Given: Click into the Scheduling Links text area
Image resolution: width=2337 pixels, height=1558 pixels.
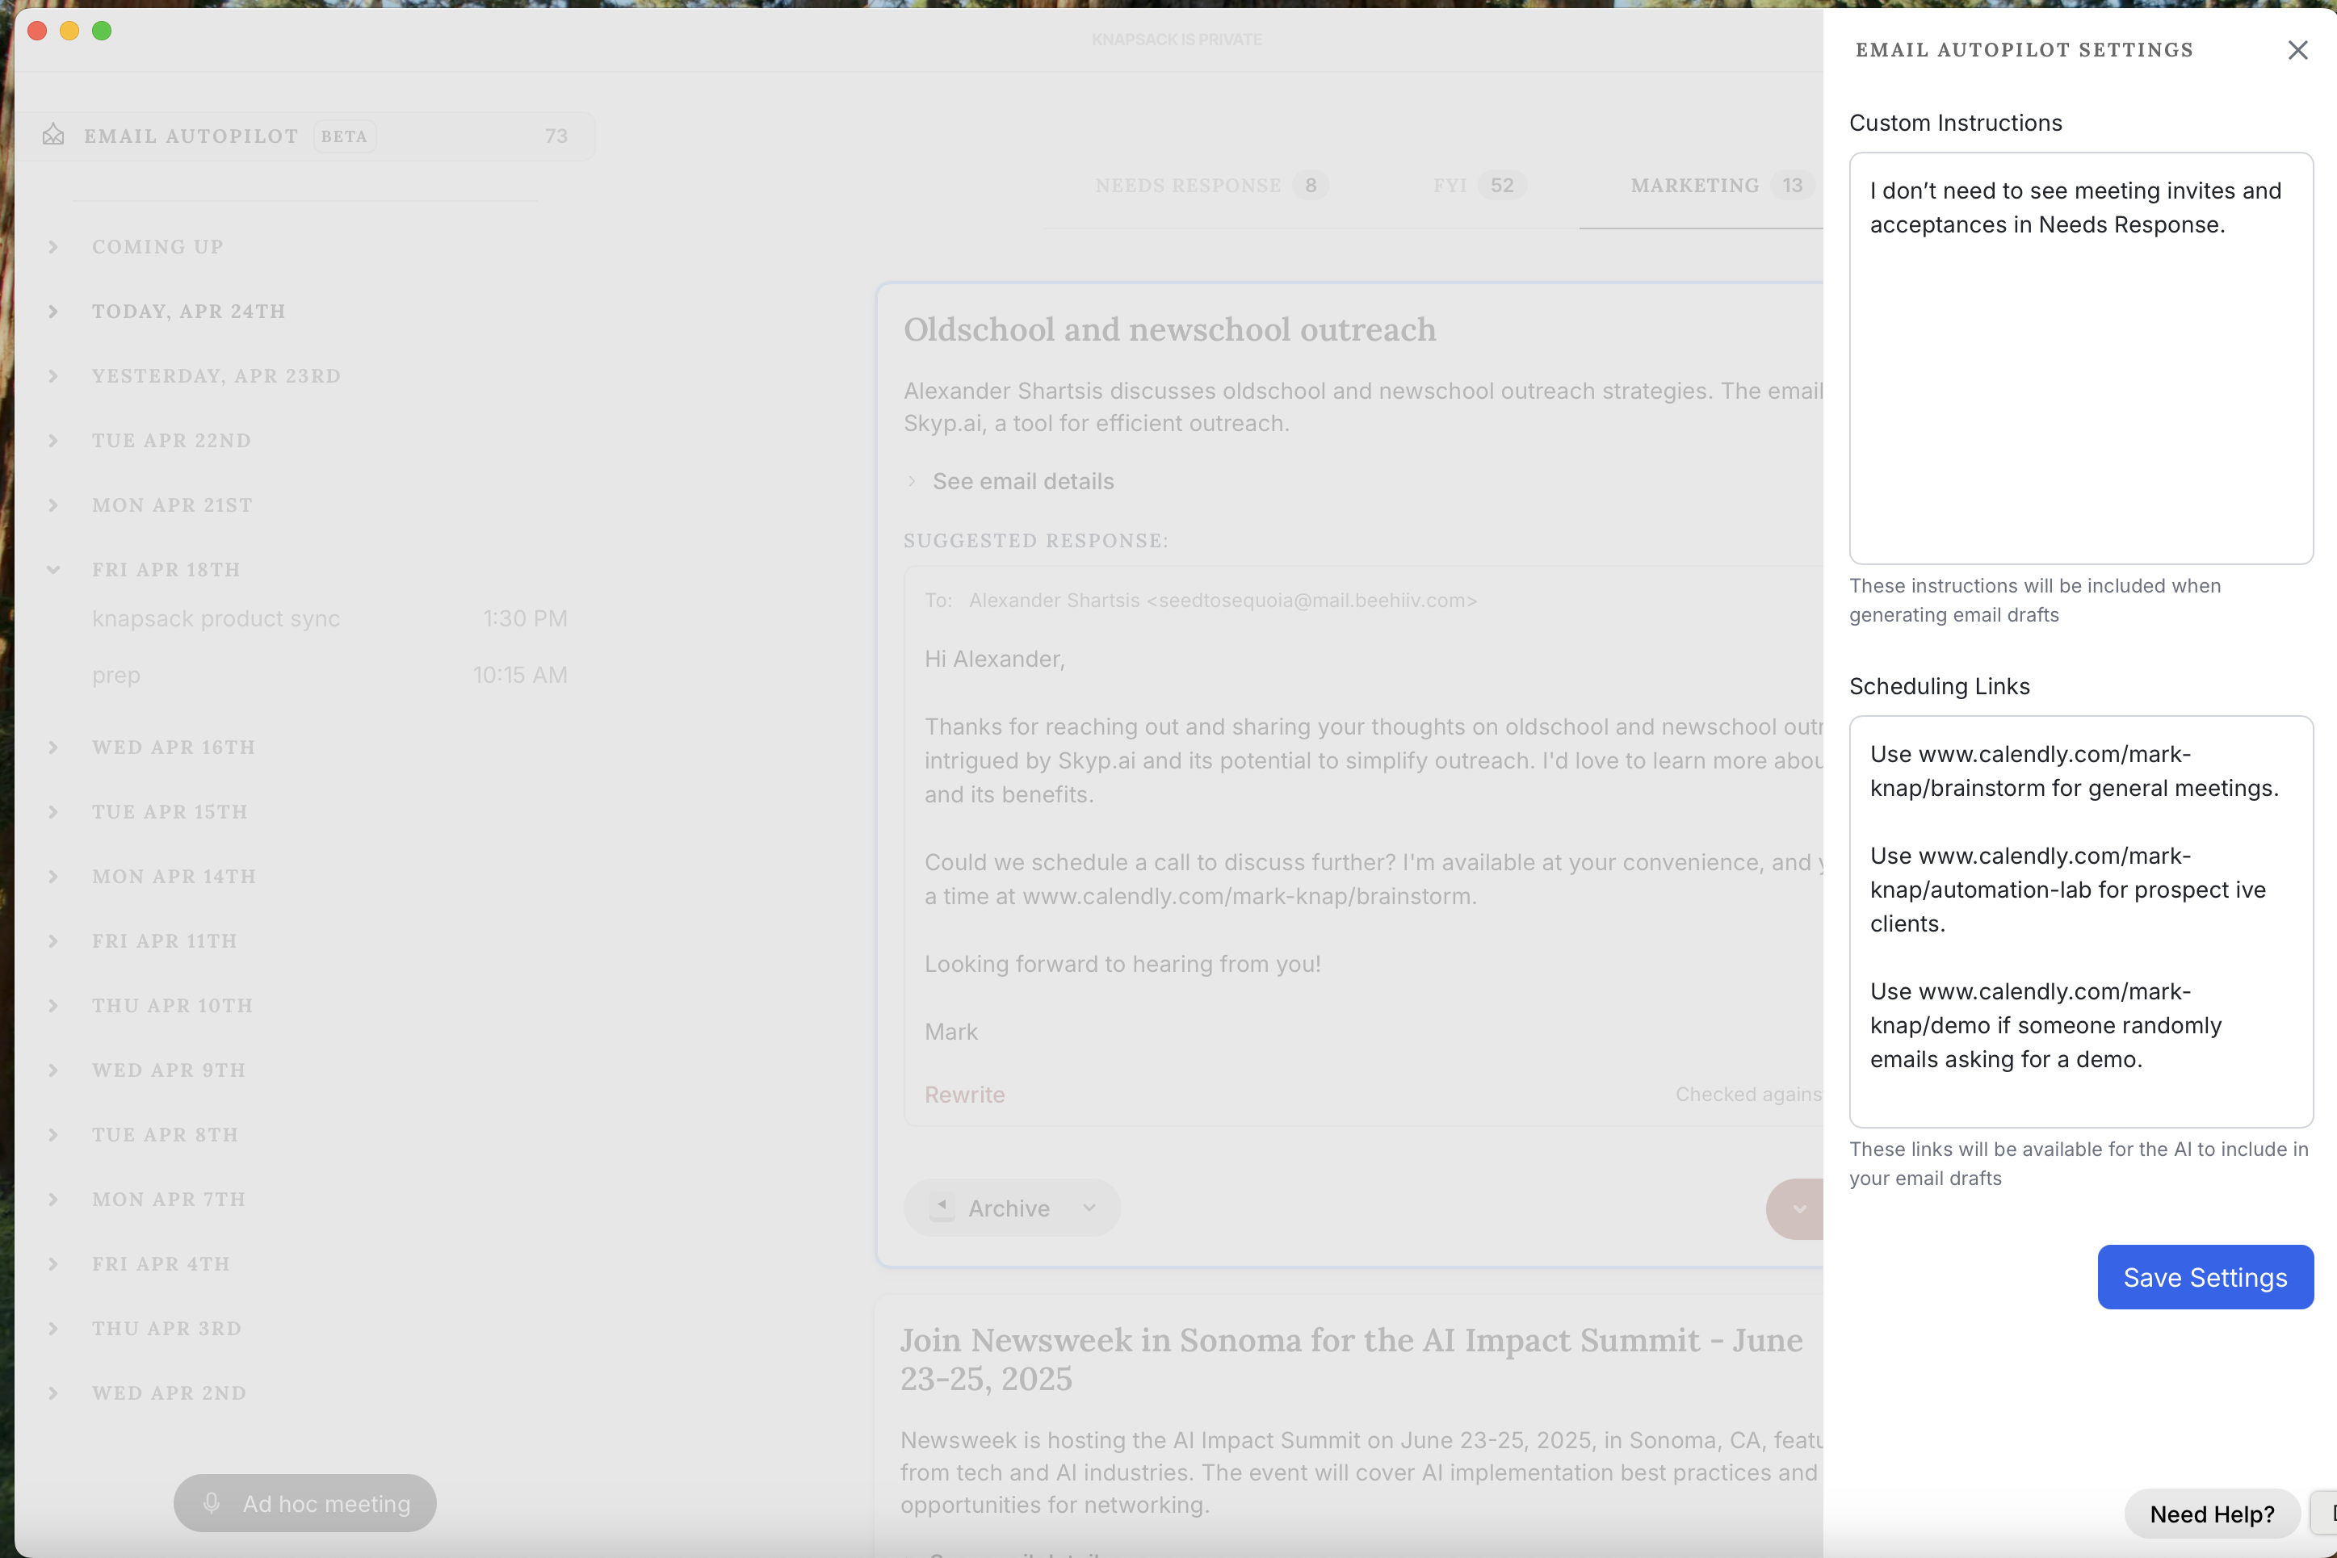Looking at the screenshot, I should coord(2080,921).
